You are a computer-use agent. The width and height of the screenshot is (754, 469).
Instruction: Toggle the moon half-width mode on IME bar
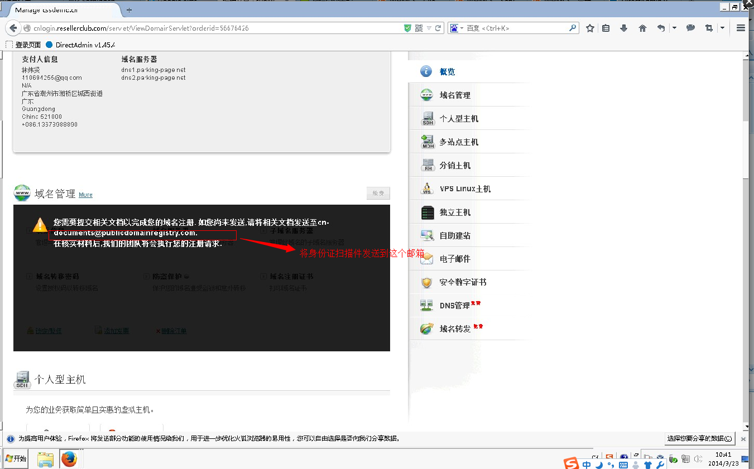(599, 464)
